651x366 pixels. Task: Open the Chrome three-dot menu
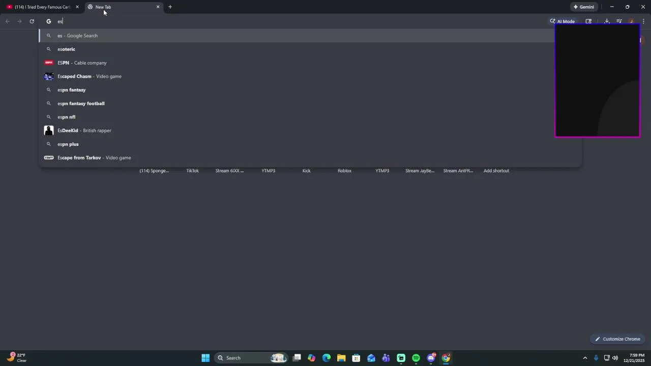(x=643, y=21)
